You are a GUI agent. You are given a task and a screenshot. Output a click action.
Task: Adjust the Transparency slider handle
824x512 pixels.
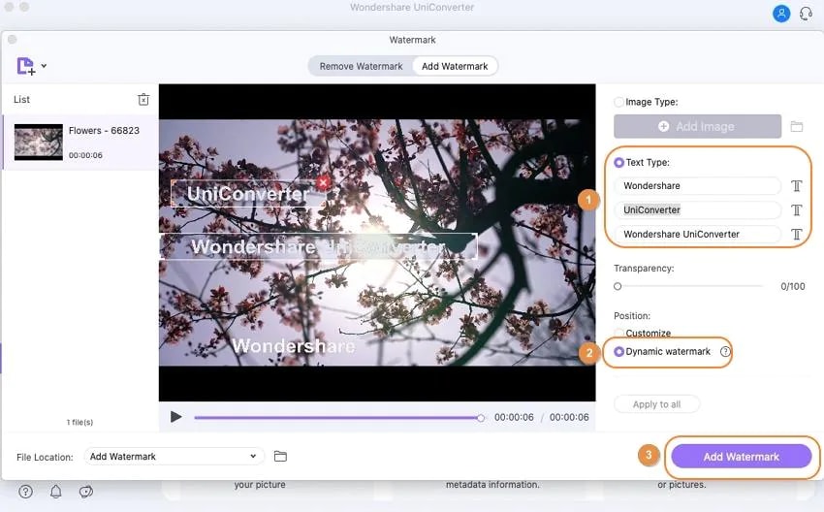point(618,286)
